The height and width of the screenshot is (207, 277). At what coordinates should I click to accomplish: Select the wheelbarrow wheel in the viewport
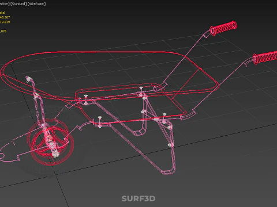50,142
